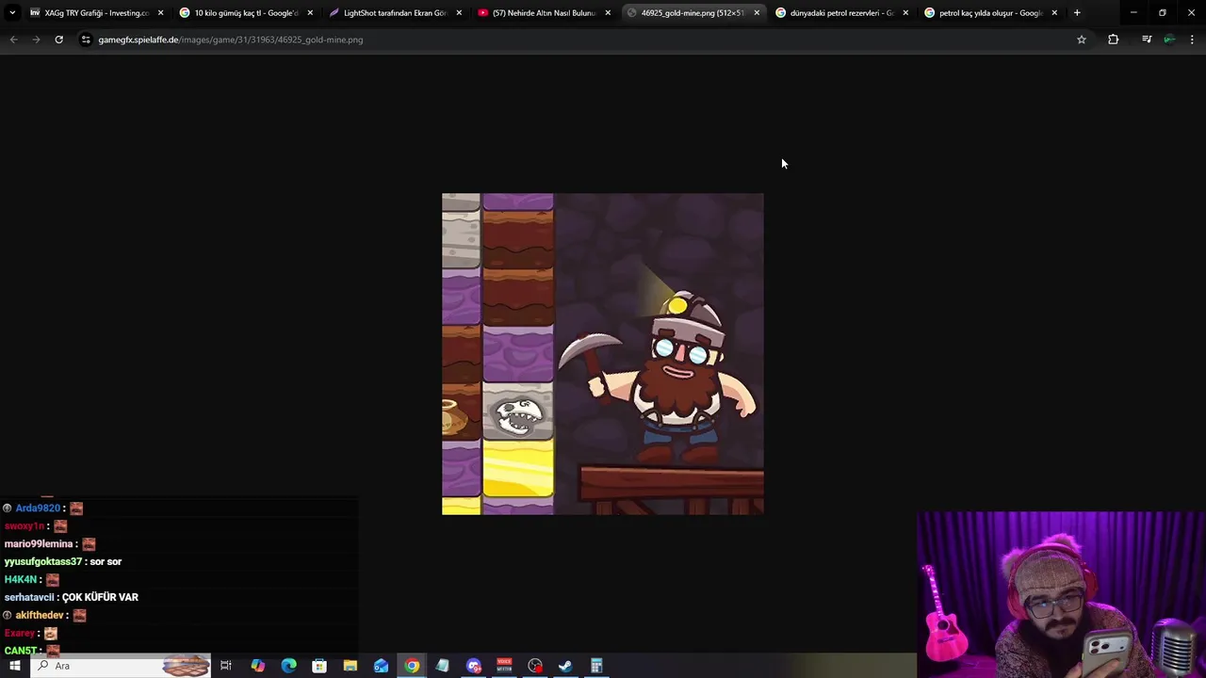Image resolution: width=1206 pixels, height=678 pixels.
Task: Click chat username akifthedev
Action: tap(40, 616)
